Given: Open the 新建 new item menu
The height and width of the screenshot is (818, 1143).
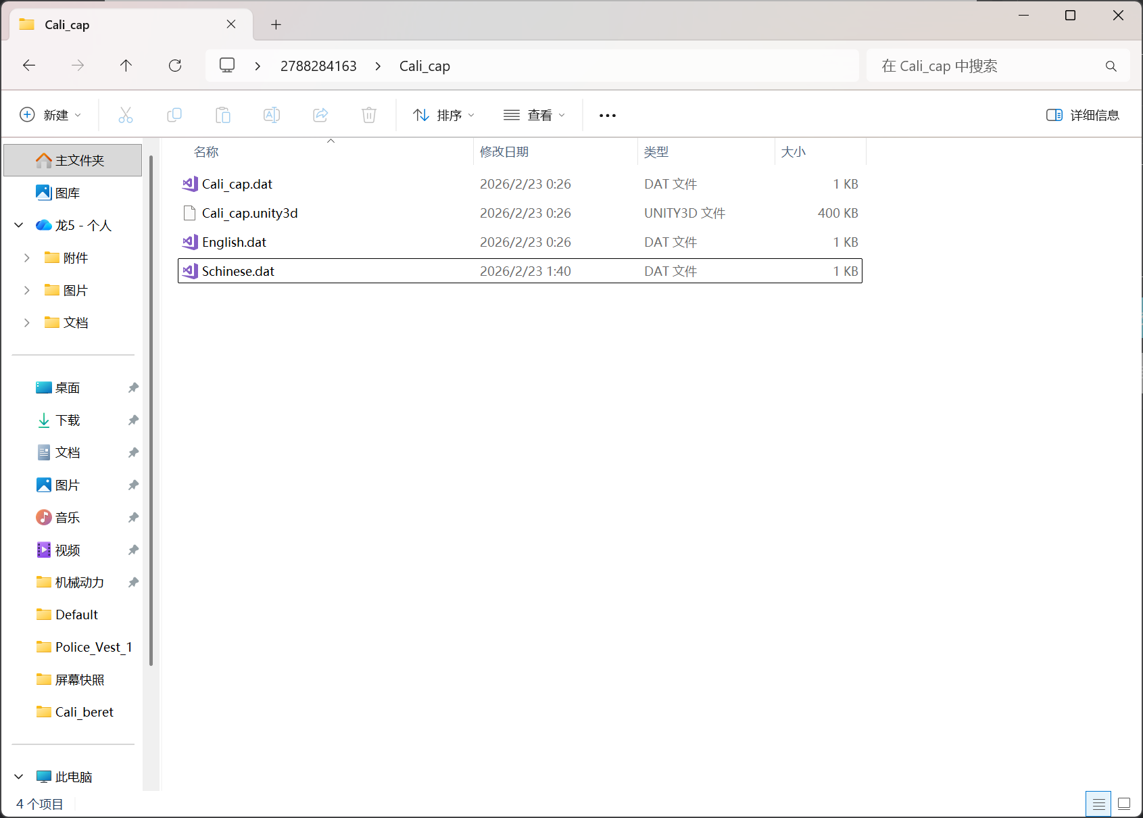Looking at the screenshot, I should coord(51,115).
